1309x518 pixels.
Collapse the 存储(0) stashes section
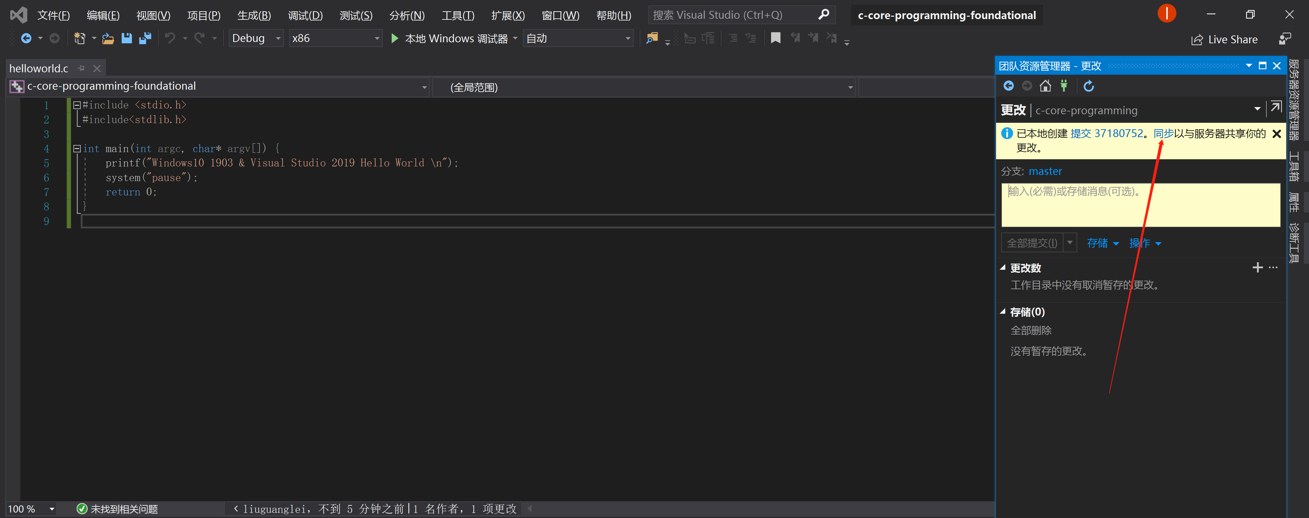point(1003,312)
